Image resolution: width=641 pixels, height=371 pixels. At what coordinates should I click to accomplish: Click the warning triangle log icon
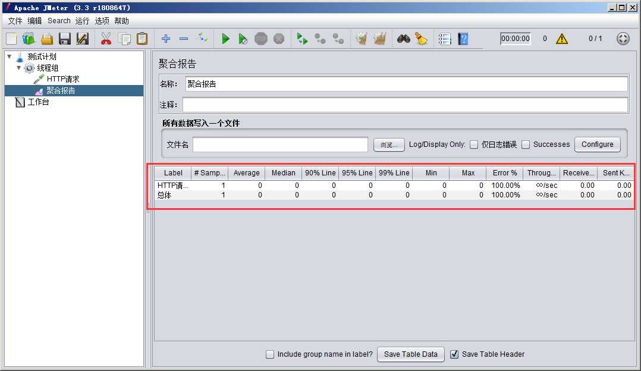pos(562,39)
